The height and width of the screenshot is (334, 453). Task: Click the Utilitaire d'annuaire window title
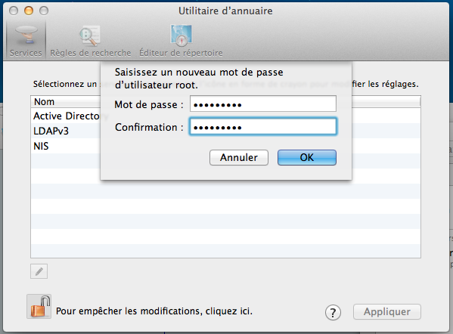click(225, 11)
